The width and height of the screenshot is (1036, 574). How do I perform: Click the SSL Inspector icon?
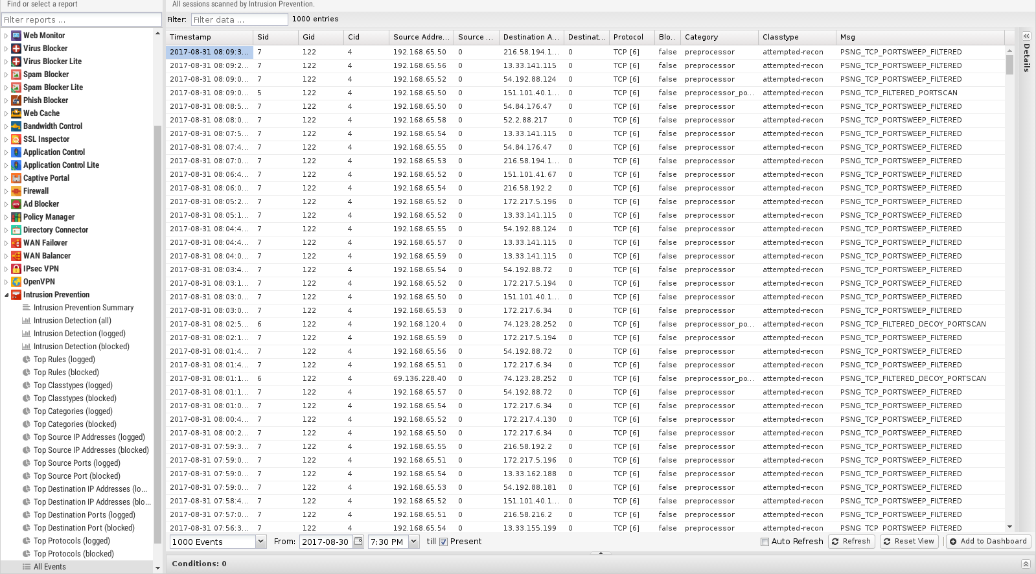16,139
